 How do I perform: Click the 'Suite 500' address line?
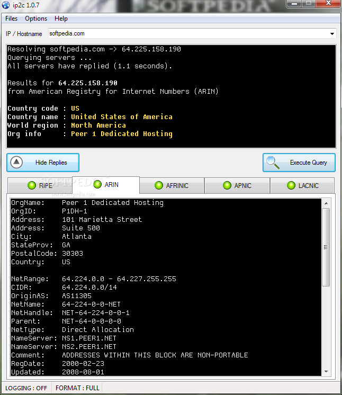(81, 228)
